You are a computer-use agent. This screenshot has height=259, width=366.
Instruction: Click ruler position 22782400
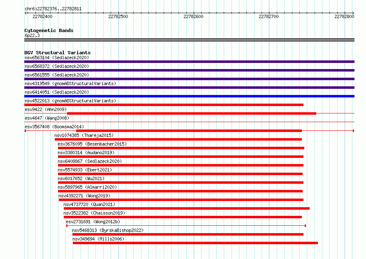42,16
